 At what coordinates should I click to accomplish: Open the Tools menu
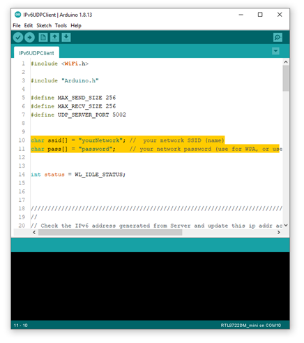coord(61,25)
